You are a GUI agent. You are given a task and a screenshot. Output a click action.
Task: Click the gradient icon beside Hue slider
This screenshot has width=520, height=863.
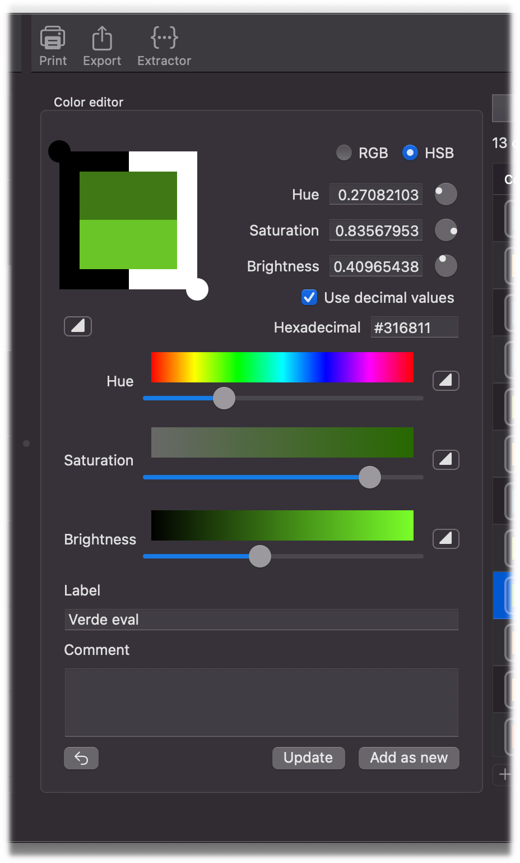coord(445,381)
